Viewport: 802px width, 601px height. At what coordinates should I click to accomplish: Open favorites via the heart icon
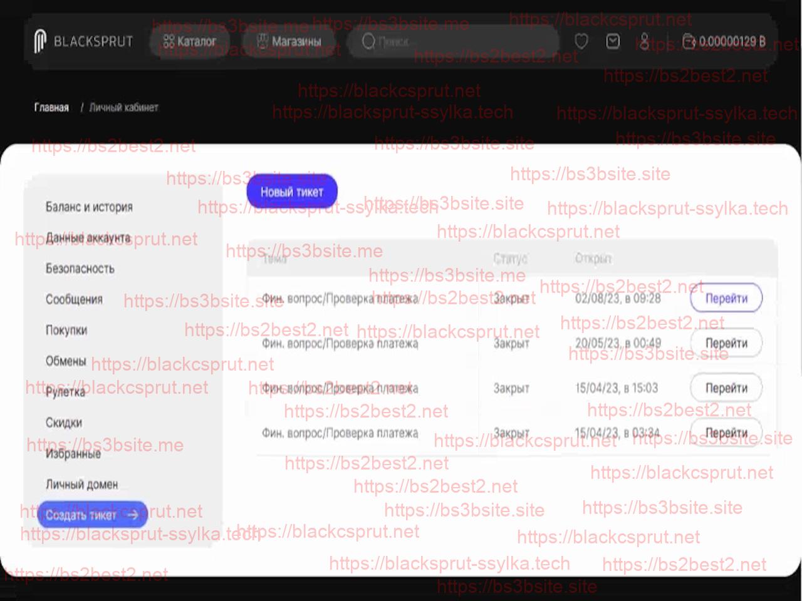[581, 41]
